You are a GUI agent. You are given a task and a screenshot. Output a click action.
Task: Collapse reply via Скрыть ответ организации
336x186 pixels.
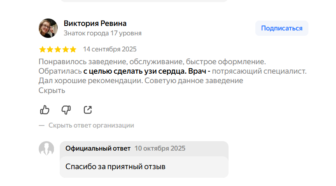91,125
